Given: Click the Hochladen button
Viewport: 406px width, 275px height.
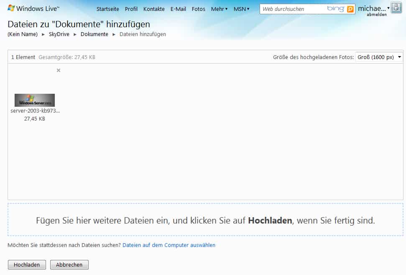Looking at the screenshot, I should pos(27,265).
